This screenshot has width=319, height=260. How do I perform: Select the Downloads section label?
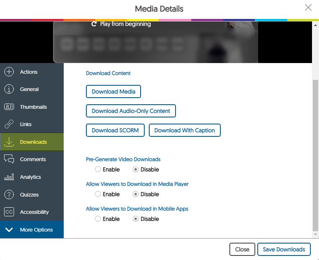coord(33,142)
